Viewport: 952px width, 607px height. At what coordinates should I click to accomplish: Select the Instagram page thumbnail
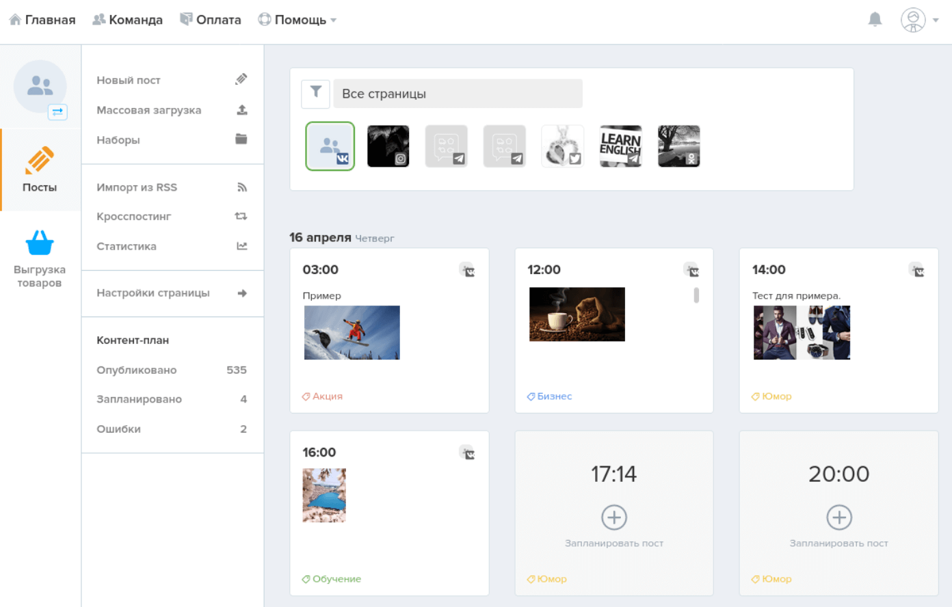point(388,146)
